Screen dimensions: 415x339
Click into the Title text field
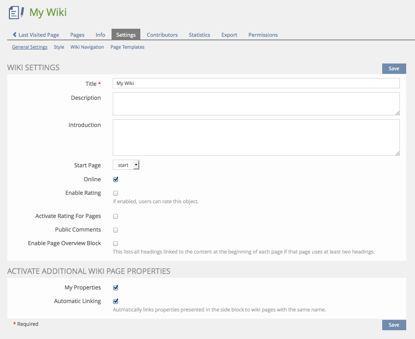256,83
